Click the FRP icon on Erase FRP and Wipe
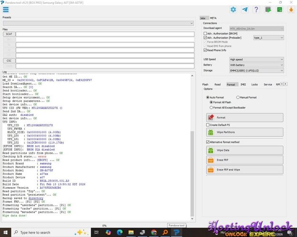297x237 pixels. tap(211, 170)
